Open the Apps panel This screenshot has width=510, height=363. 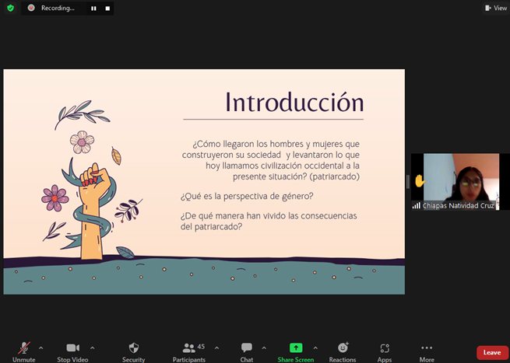coord(385,352)
